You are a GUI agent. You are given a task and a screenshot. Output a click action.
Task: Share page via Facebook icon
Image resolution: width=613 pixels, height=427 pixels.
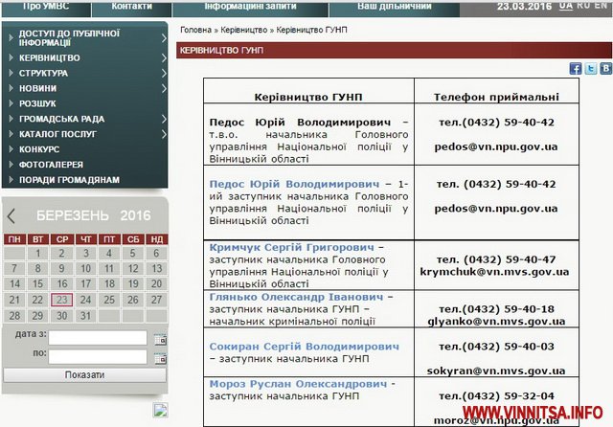point(576,69)
